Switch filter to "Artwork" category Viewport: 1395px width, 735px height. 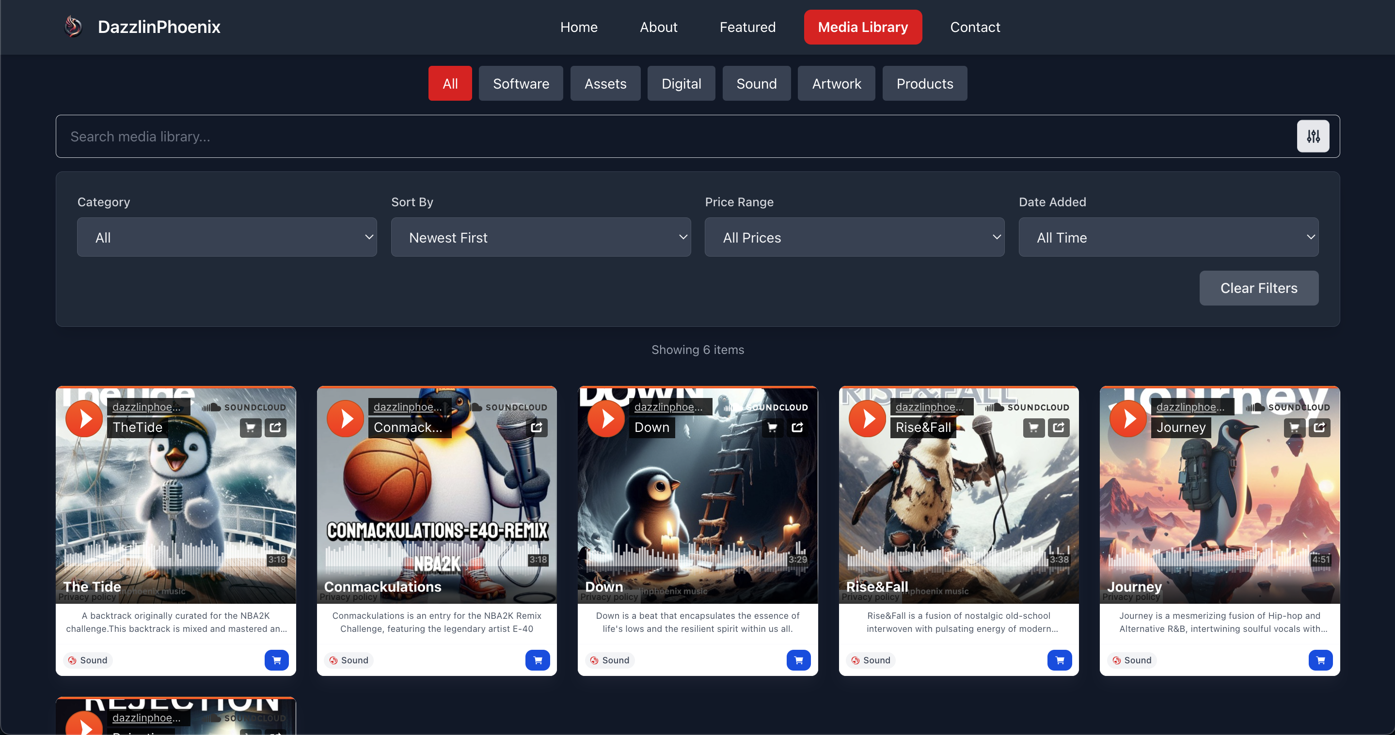836,83
